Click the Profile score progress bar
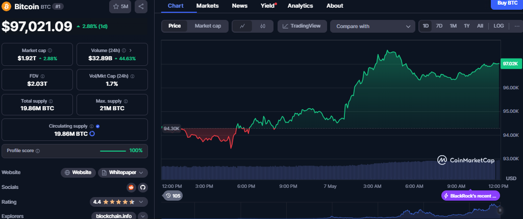 click(113, 151)
